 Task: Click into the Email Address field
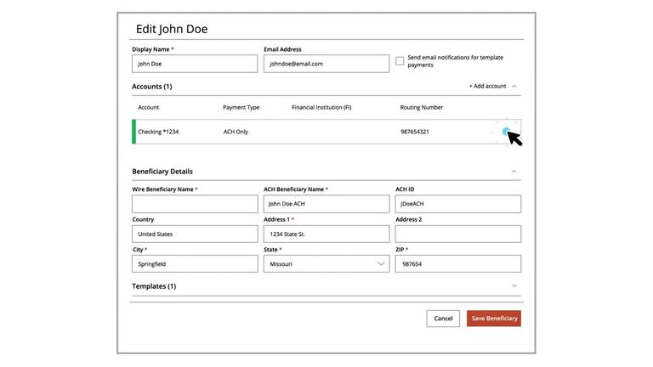click(x=326, y=64)
